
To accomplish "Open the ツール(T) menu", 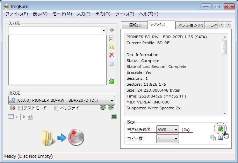I will click(x=125, y=14).
